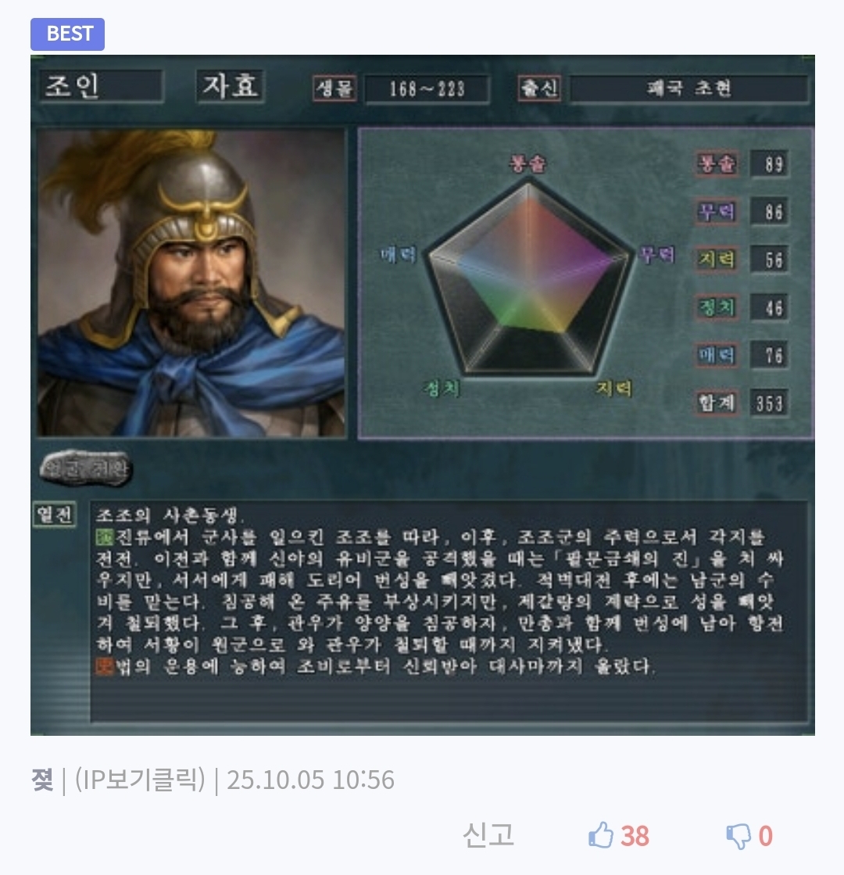
Task: Click the red 통솔 stat label
Action: (717, 163)
